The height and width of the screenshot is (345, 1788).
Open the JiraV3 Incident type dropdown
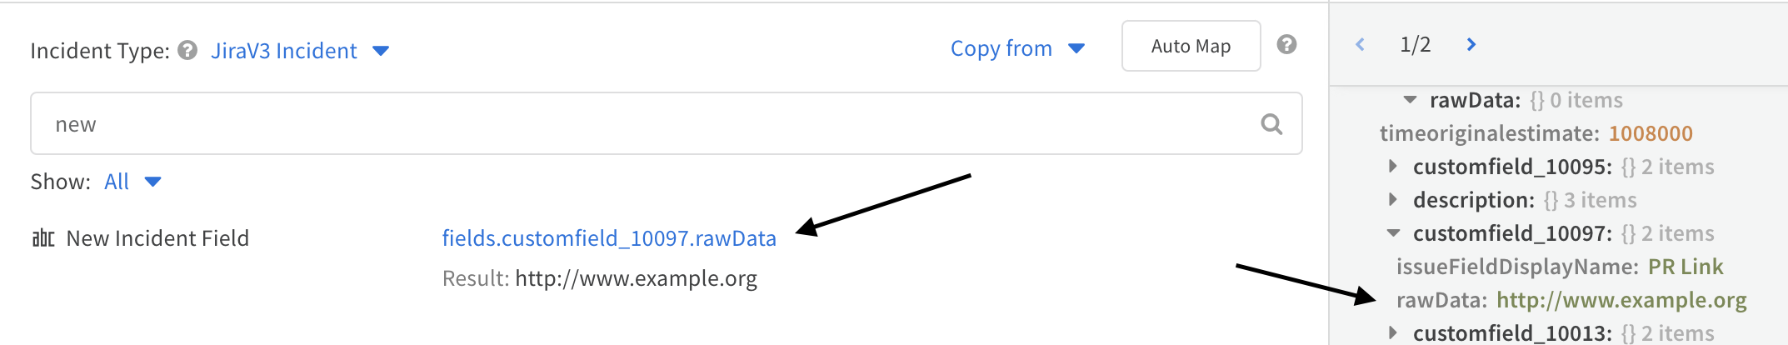pos(299,51)
